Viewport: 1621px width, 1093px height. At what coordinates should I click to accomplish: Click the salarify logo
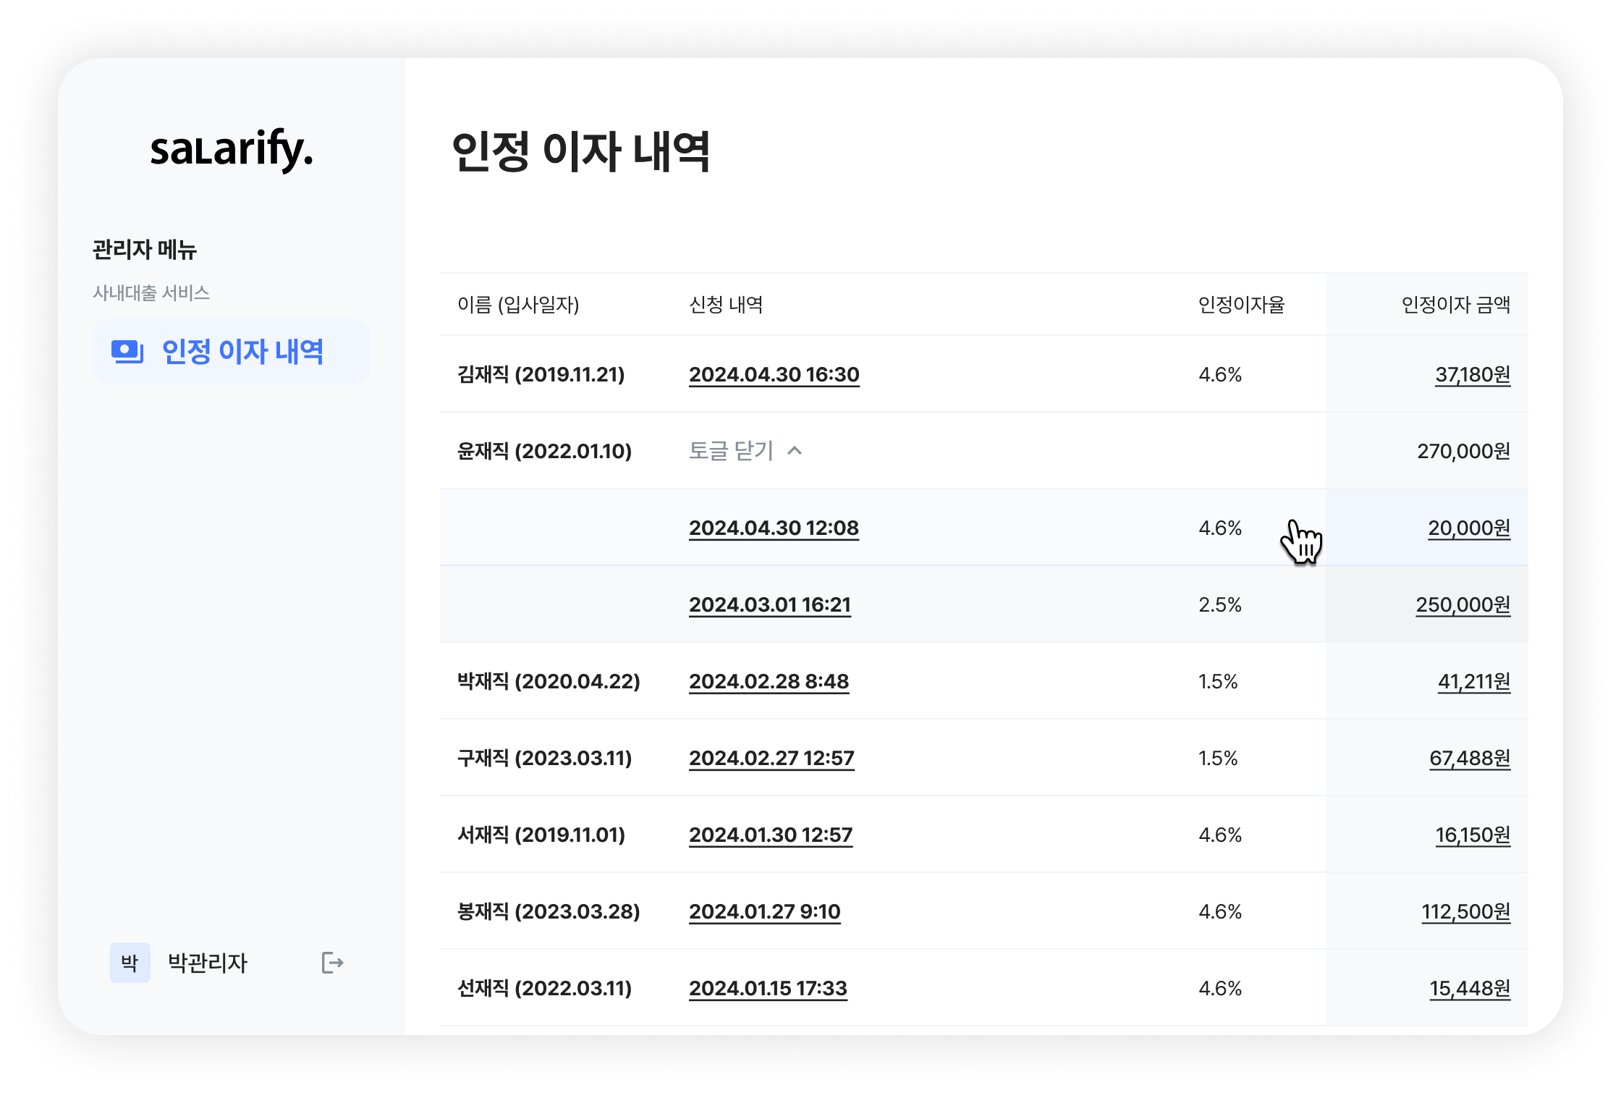(232, 150)
